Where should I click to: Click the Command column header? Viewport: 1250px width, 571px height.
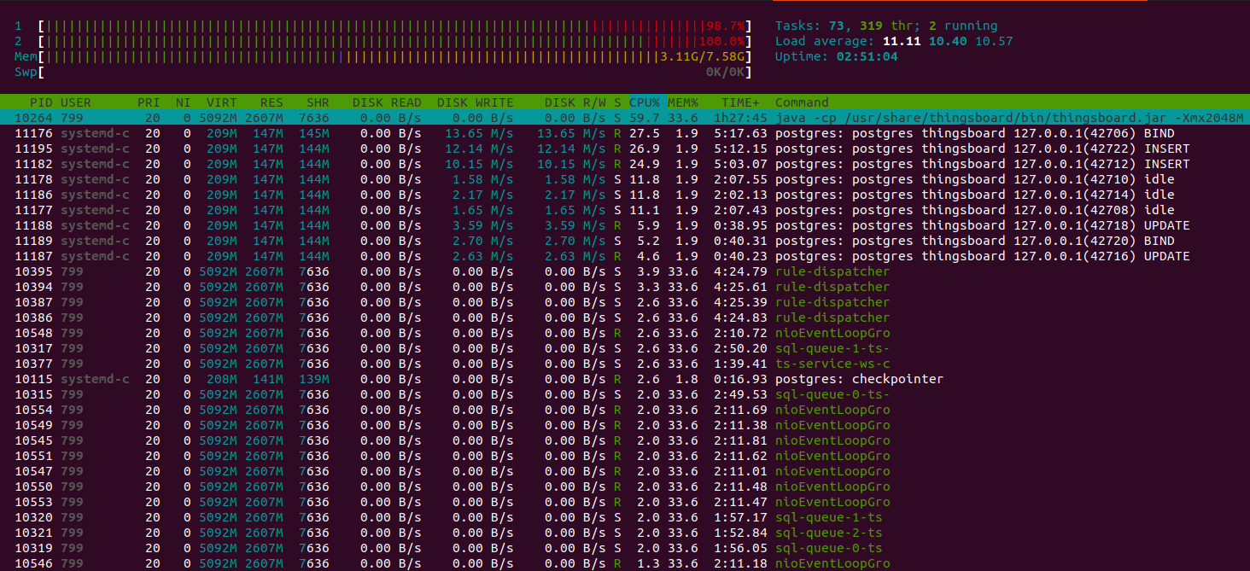[x=802, y=102]
